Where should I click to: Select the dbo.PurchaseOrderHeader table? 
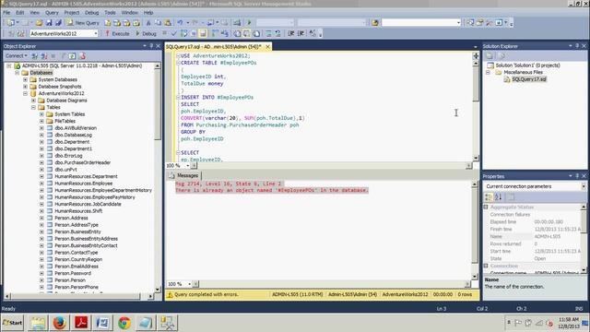coord(82,162)
